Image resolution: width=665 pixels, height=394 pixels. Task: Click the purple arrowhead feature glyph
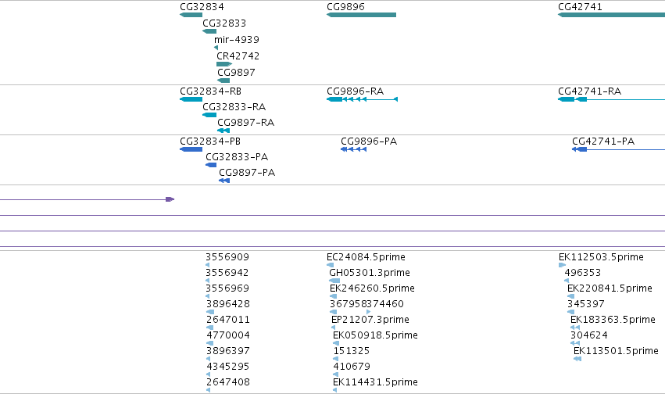click(x=170, y=199)
